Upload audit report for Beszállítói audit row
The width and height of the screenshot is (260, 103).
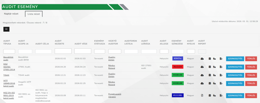[202, 58]
